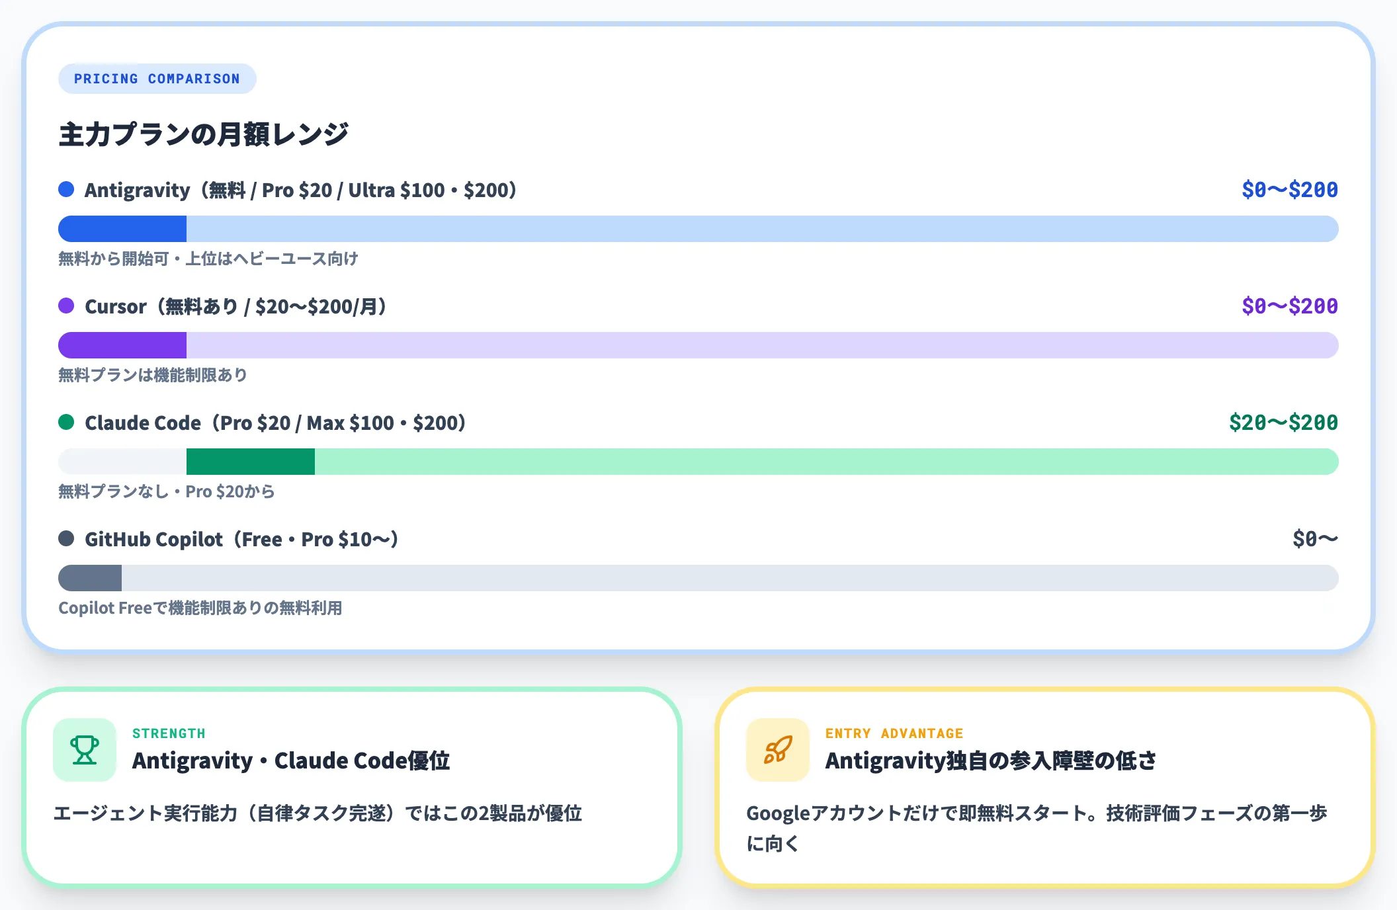The height and width of the screenshot is (910, 1397).
Task: Click the PRICING COMPARISON badge
Action: coord(157,79)
